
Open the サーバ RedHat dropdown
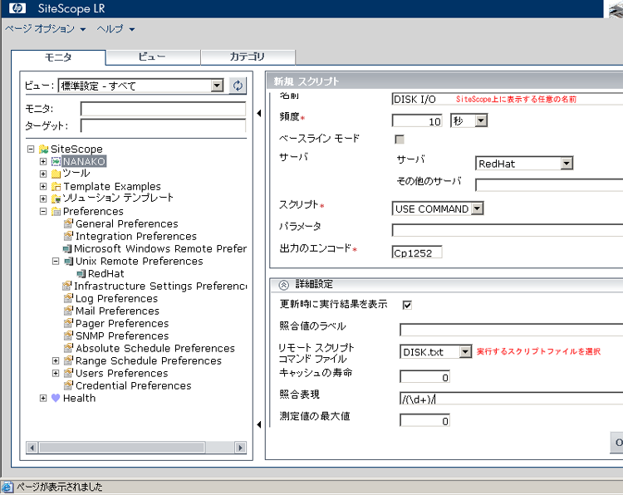coord(567,164)
